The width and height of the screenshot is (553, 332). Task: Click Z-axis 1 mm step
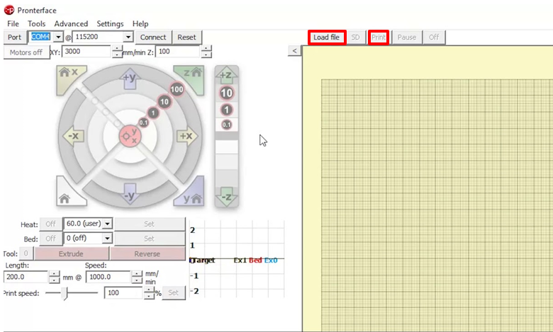point(226,110)
